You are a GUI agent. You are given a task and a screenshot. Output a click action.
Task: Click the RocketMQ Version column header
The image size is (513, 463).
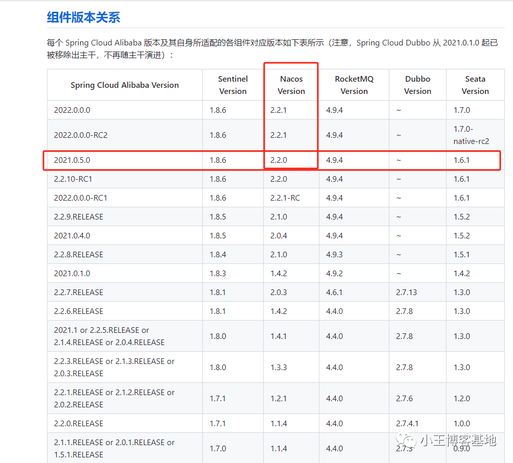[354, 85]
